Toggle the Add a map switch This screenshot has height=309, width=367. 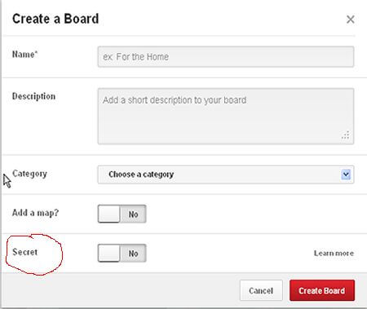(122, 214)
